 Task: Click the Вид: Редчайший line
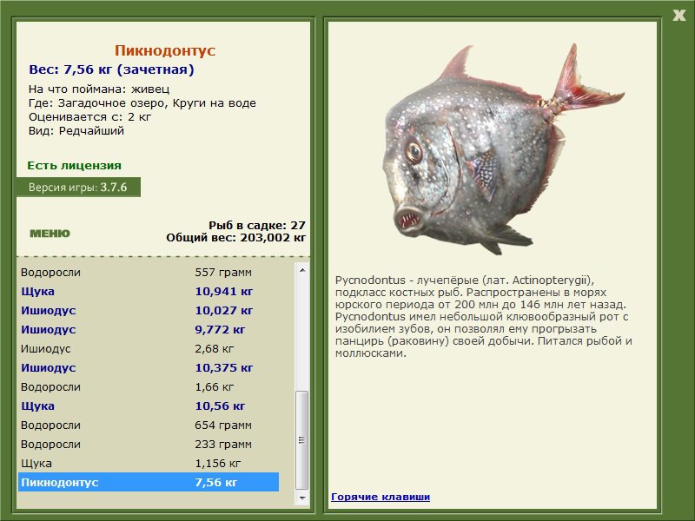76,131
